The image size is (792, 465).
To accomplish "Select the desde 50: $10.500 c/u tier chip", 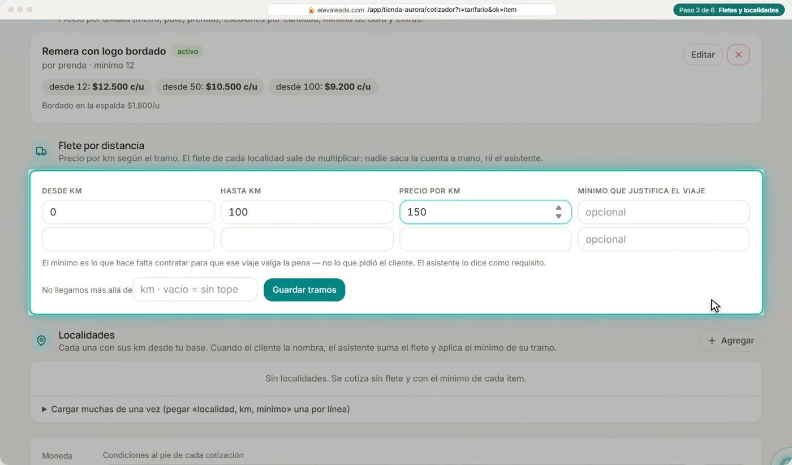I will [210, 87].
